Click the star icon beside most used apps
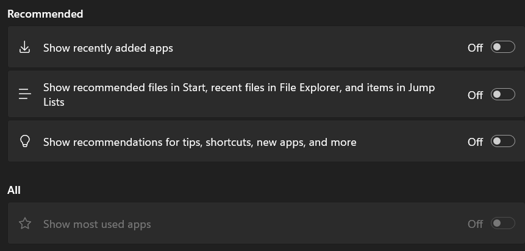 coord(24,224)
